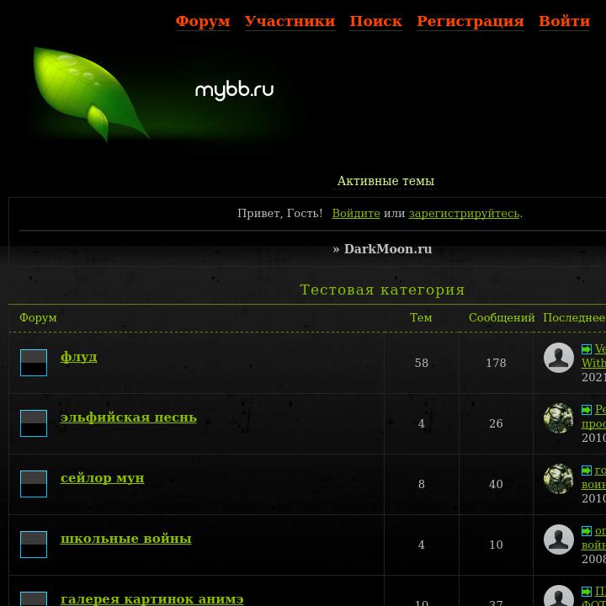Image resolution: width=606 pixels, height=606 pixels.
Task: Click Войти in the top navigation
Action: point(564,21)
